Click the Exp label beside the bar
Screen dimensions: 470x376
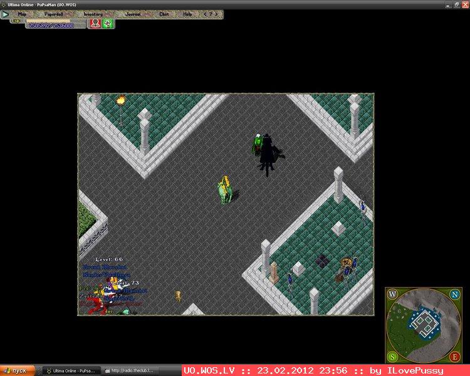pyautogui.click(x=16, y=21)
